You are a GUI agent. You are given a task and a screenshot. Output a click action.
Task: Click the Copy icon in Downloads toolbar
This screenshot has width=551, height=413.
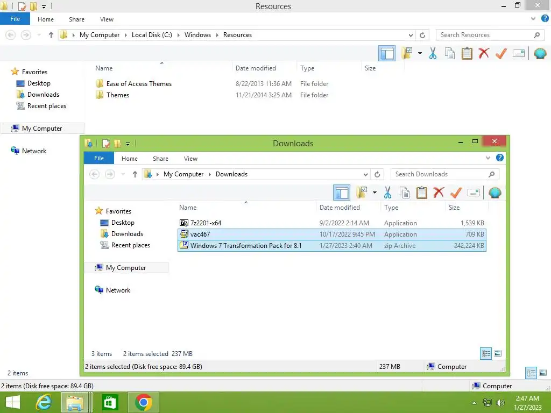click(405, 193)
